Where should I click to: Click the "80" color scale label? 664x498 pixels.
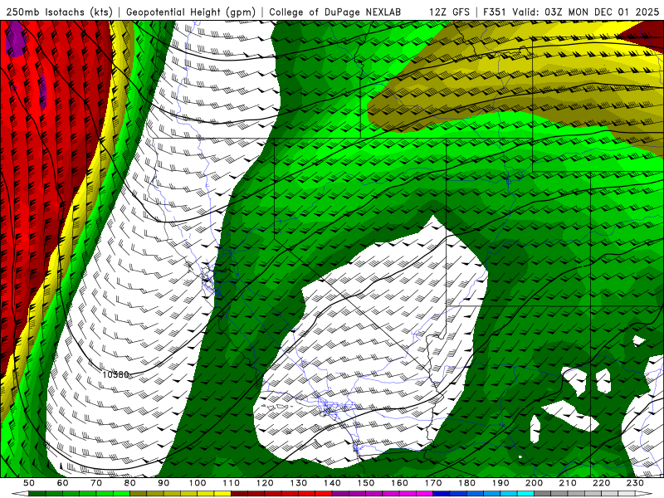coord(130,483)
